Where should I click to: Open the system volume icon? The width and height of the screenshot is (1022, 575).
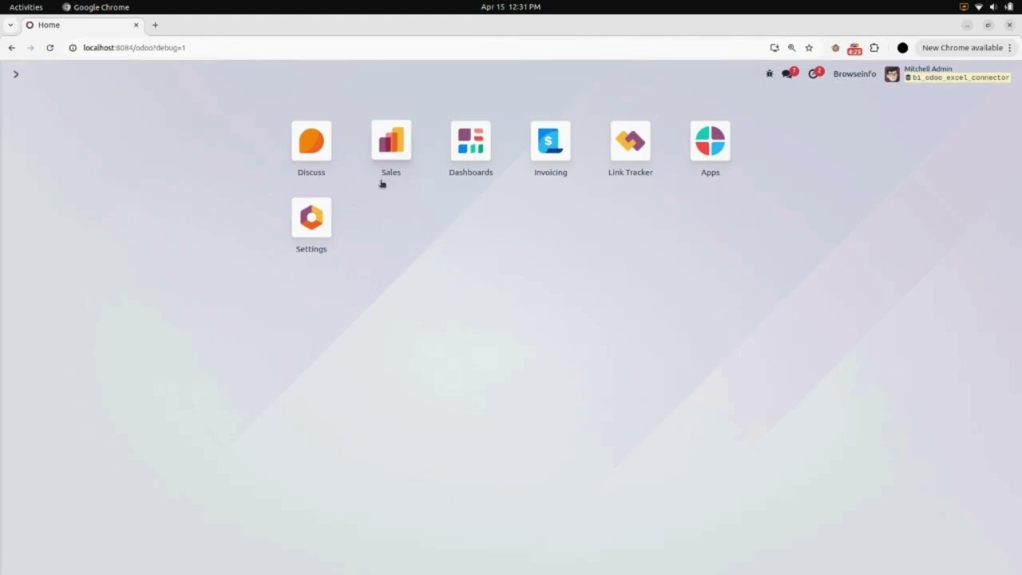coord(993,7)
